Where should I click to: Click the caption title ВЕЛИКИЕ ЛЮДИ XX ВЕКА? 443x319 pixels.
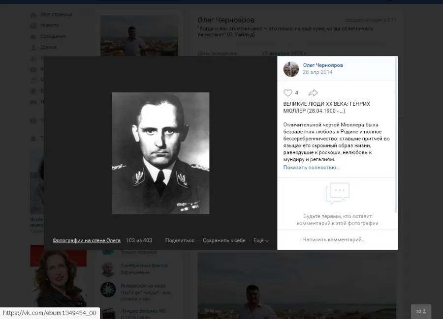click(x=327, y=108)
